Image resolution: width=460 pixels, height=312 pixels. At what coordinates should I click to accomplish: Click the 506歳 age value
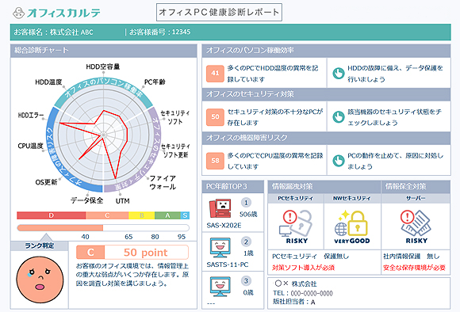[248, 215]
